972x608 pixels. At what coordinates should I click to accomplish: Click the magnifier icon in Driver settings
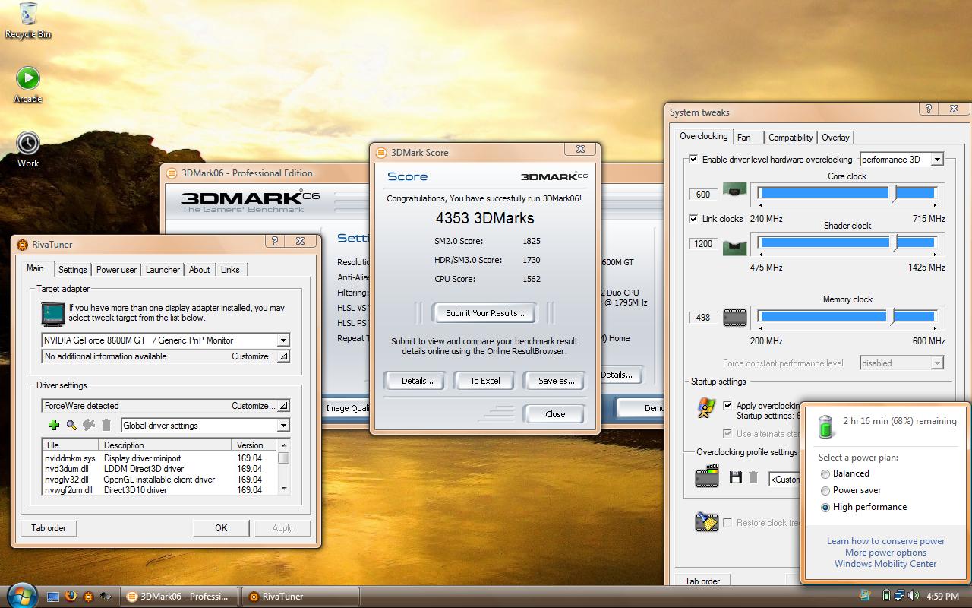click(71, 426)
